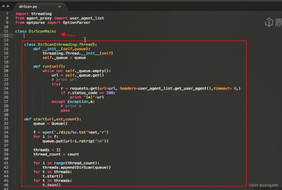Click 'range(thread_count)' on line 41

76,163
